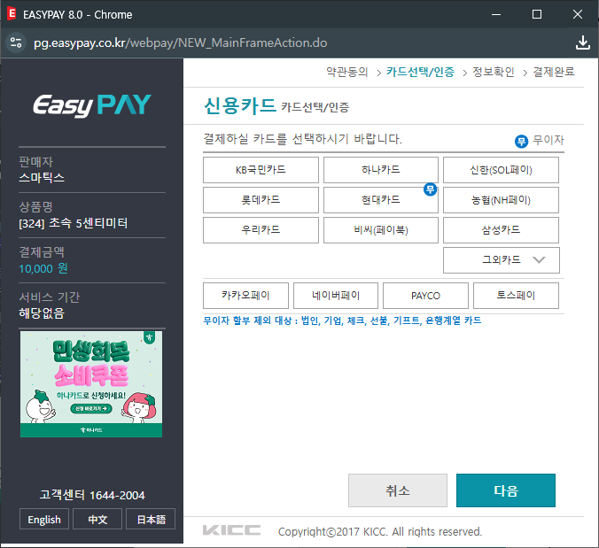Click the 무이자 할부 제외 대상 notice
This screenshot has height=548, width=599.
click(342, 320)
